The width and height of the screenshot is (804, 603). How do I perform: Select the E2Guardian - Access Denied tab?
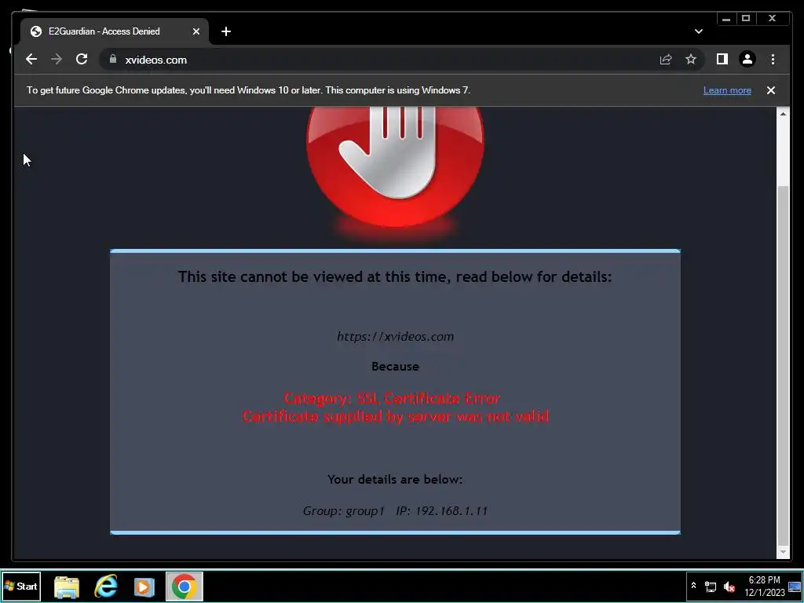[114, 31]
